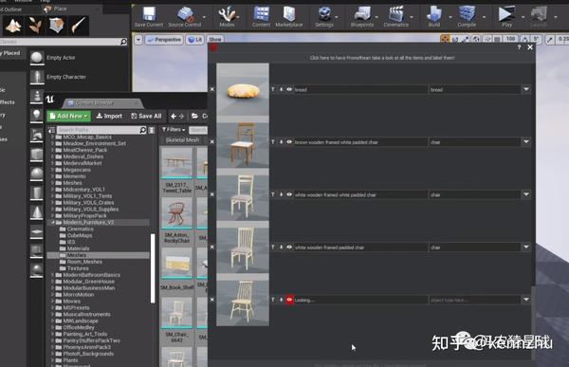The width and height of the screenshot is (569, 367).
Task: Click the Build toolbar button
Action: pos(434,17)
